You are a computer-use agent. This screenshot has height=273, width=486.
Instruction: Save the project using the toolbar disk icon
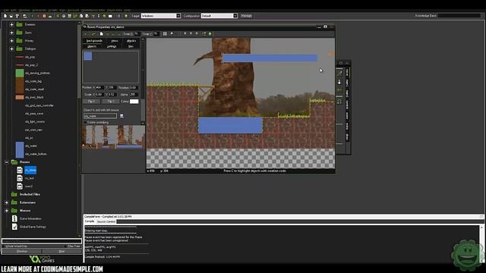tap(17, 16)
